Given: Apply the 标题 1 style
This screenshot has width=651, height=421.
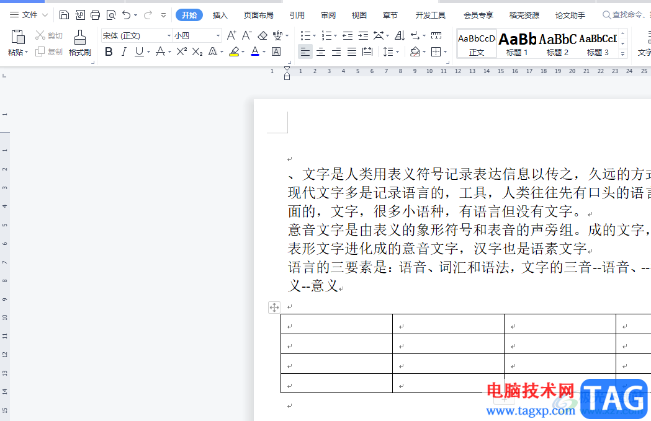Looking at the screenshot, I should (517, 43).
